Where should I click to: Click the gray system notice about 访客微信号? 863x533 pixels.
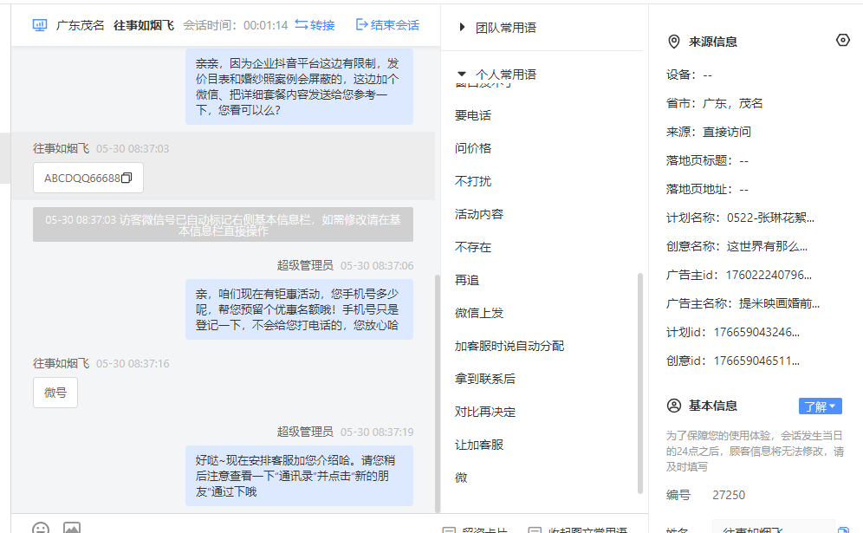tap(223, 224)
